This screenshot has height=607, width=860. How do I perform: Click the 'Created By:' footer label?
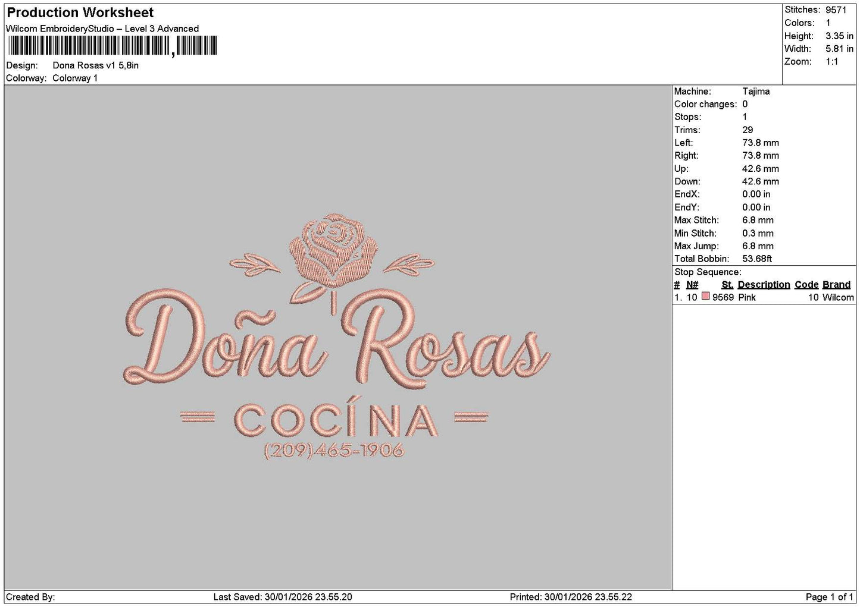pyautogui.click(x=30, y=597)
